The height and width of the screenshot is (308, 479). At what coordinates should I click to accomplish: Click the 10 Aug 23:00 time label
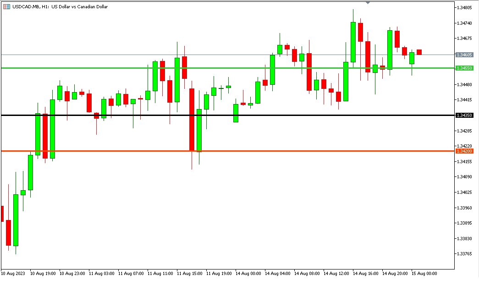point(72,274)
